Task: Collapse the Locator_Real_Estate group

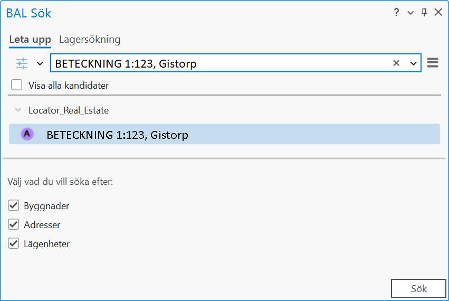Action: coord(18,110)
